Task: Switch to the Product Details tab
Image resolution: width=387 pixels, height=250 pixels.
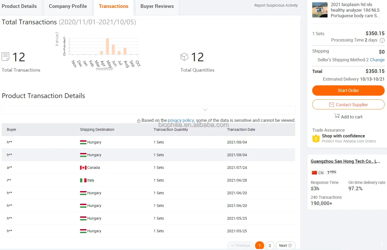Action: (19, 6)
